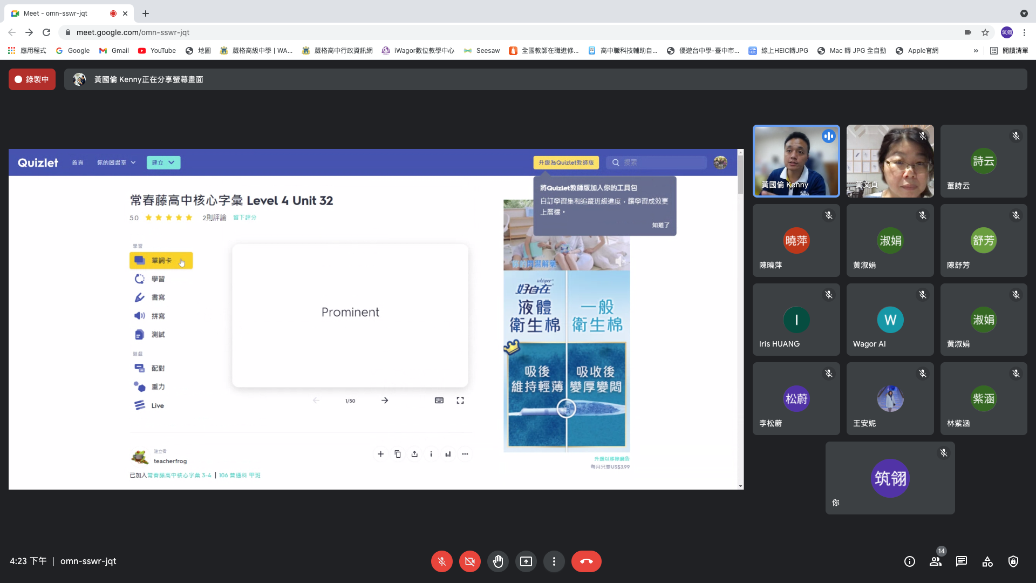This screenshot has width=1036, height=583.
Task: Open host controls shield icon
Action: pyautogui.click(x=1013, y=561)
